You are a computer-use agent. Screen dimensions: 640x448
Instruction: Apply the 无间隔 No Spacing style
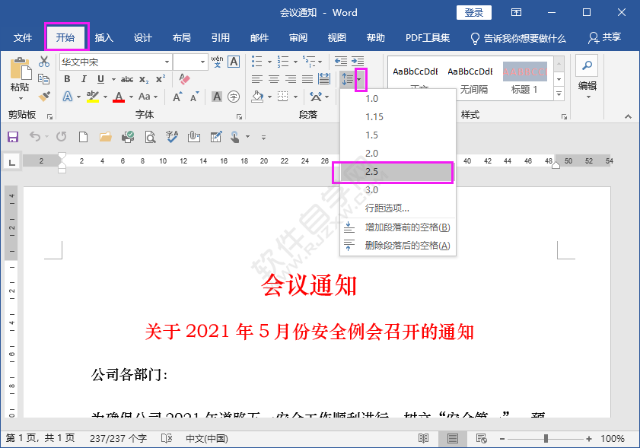470,79
